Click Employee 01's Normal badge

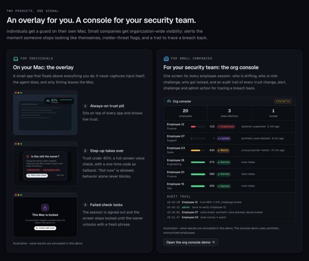point(224,174)
